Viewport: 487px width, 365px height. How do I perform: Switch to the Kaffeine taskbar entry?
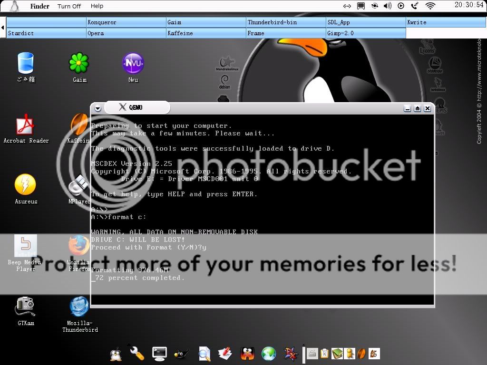tap(206, 33)
